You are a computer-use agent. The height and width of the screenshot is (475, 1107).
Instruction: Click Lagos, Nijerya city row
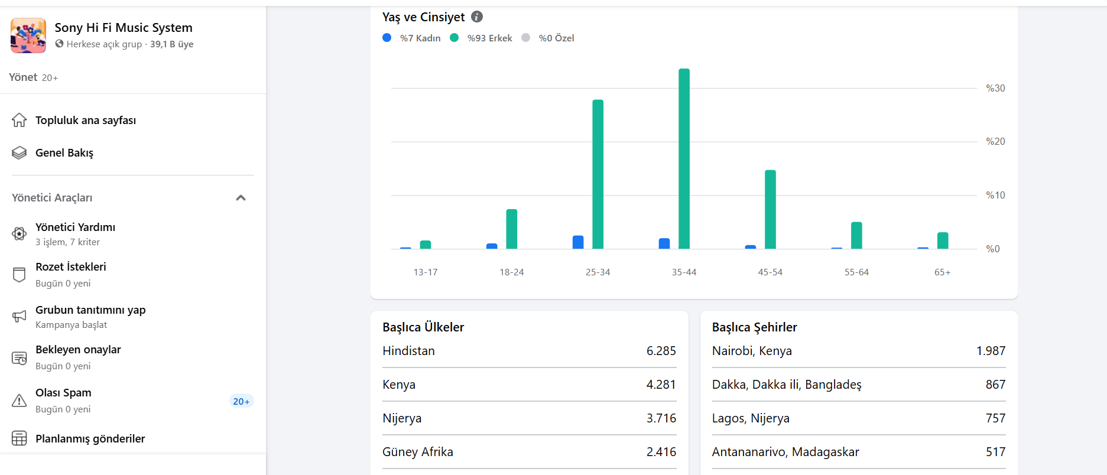point(859,418)
